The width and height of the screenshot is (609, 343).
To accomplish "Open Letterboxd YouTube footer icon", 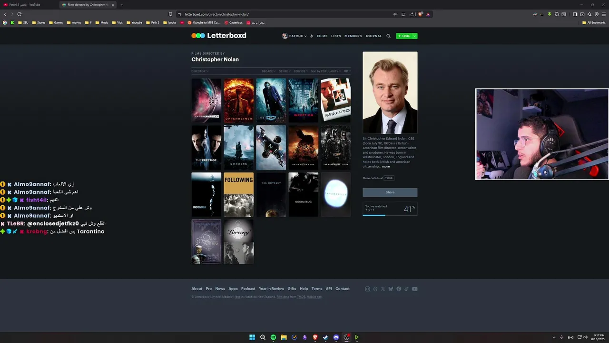I will click(414, 289).
